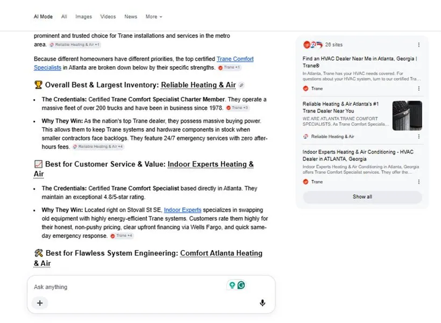Click the Reliable Heating & Air source favicon
The image size is (441, 323).
305,137
